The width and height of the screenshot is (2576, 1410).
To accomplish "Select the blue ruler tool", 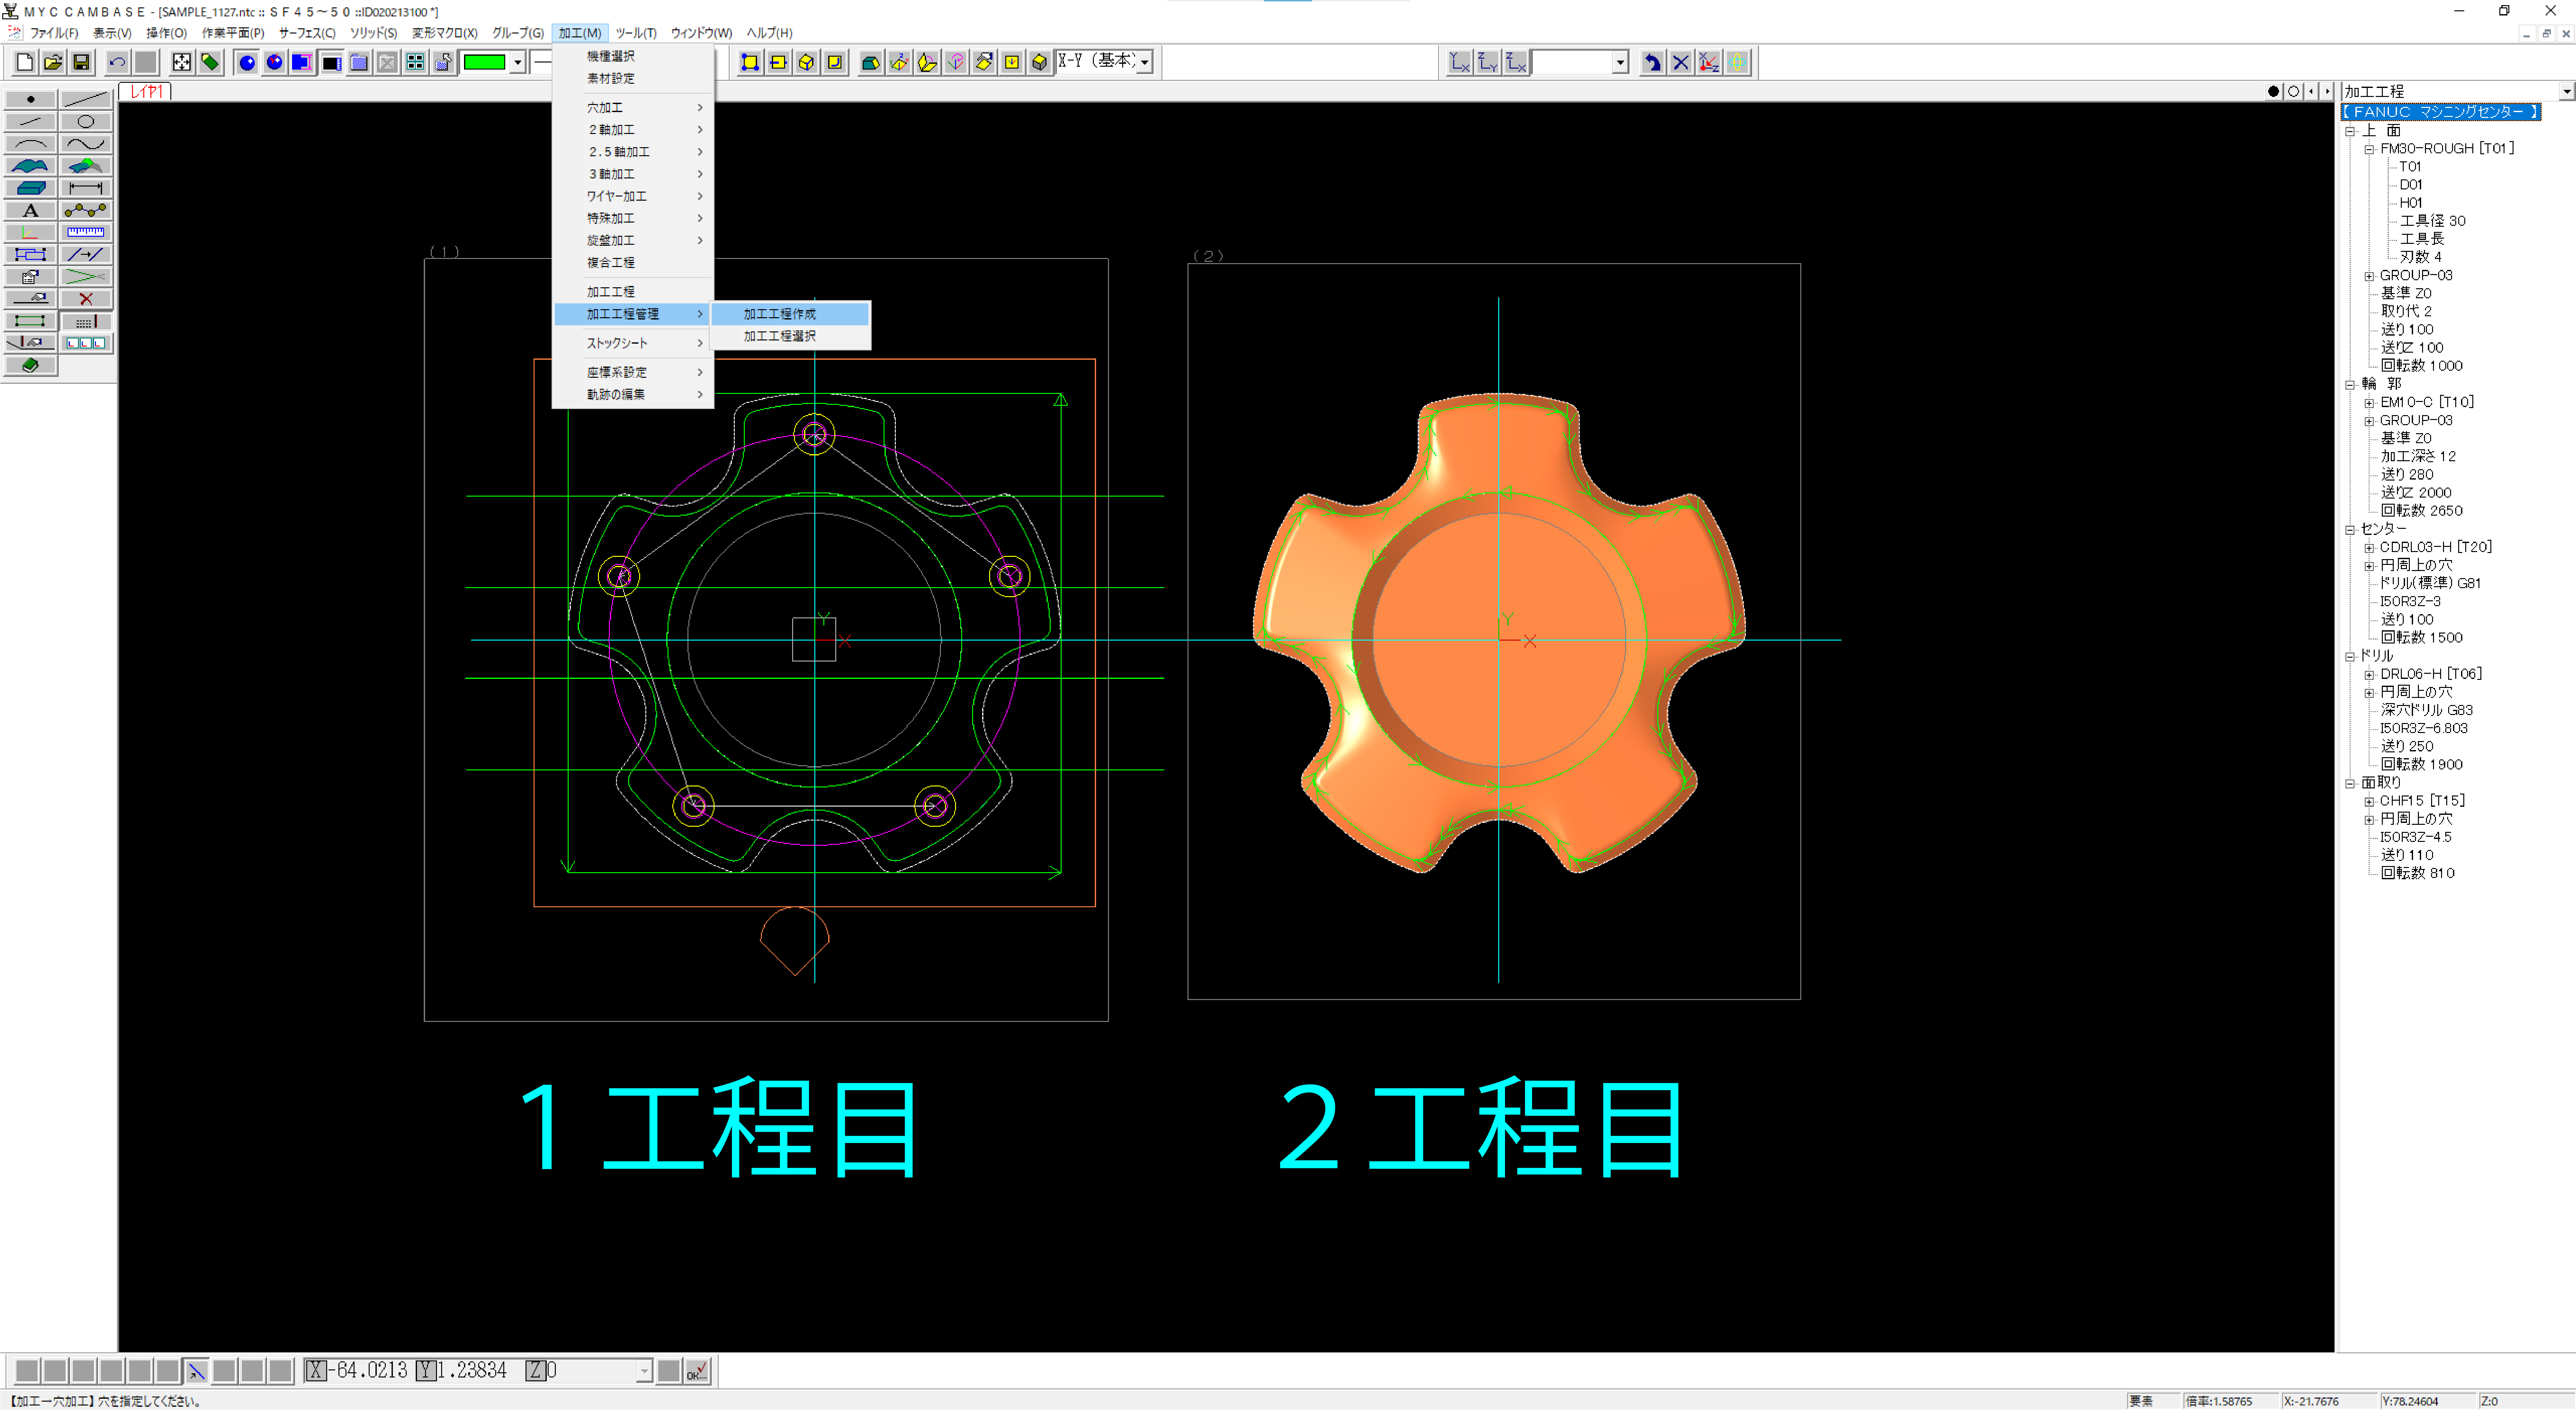I will (86, 232).
